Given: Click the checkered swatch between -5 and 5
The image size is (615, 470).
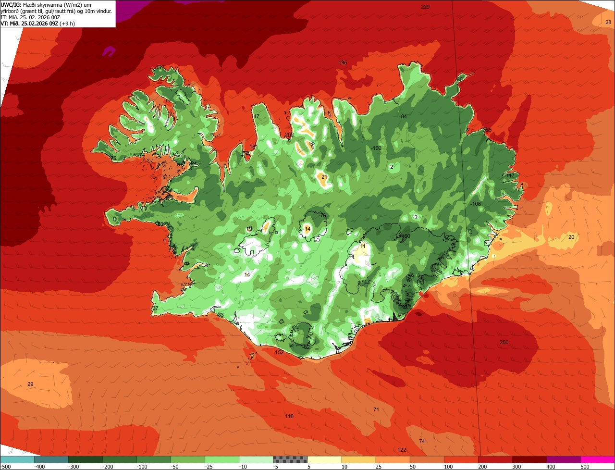Looking at the screenshot, I should pos(290,459).
